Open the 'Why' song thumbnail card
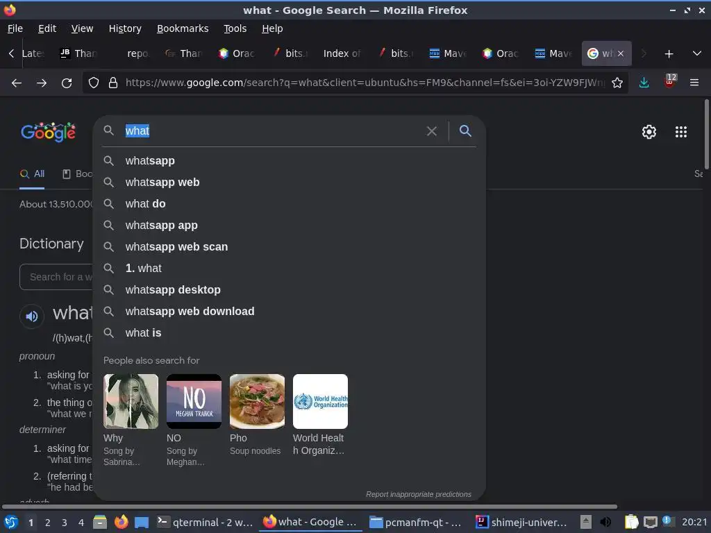711x533 pixels. click(131, 402)
